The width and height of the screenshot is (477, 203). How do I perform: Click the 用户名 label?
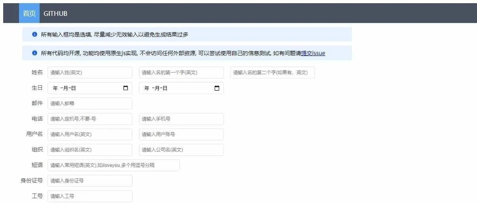[34, 134]
